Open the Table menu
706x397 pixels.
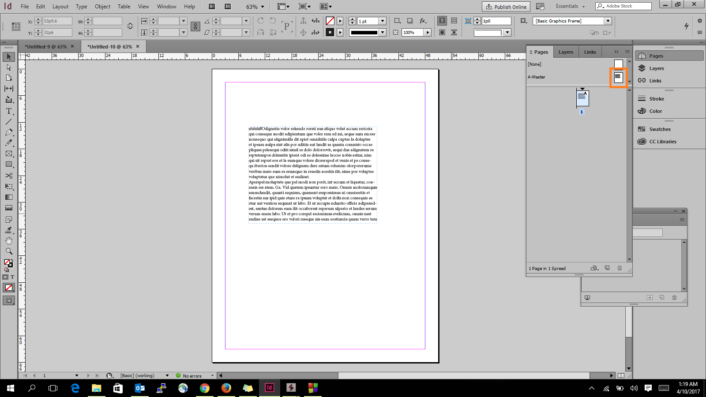(x=124, y=6)
